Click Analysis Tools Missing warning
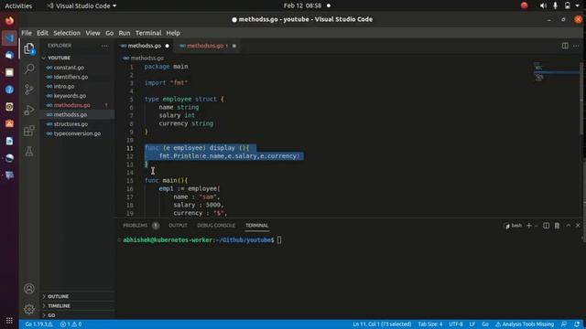Screen dimensions: 586x329 pos(525,324)
